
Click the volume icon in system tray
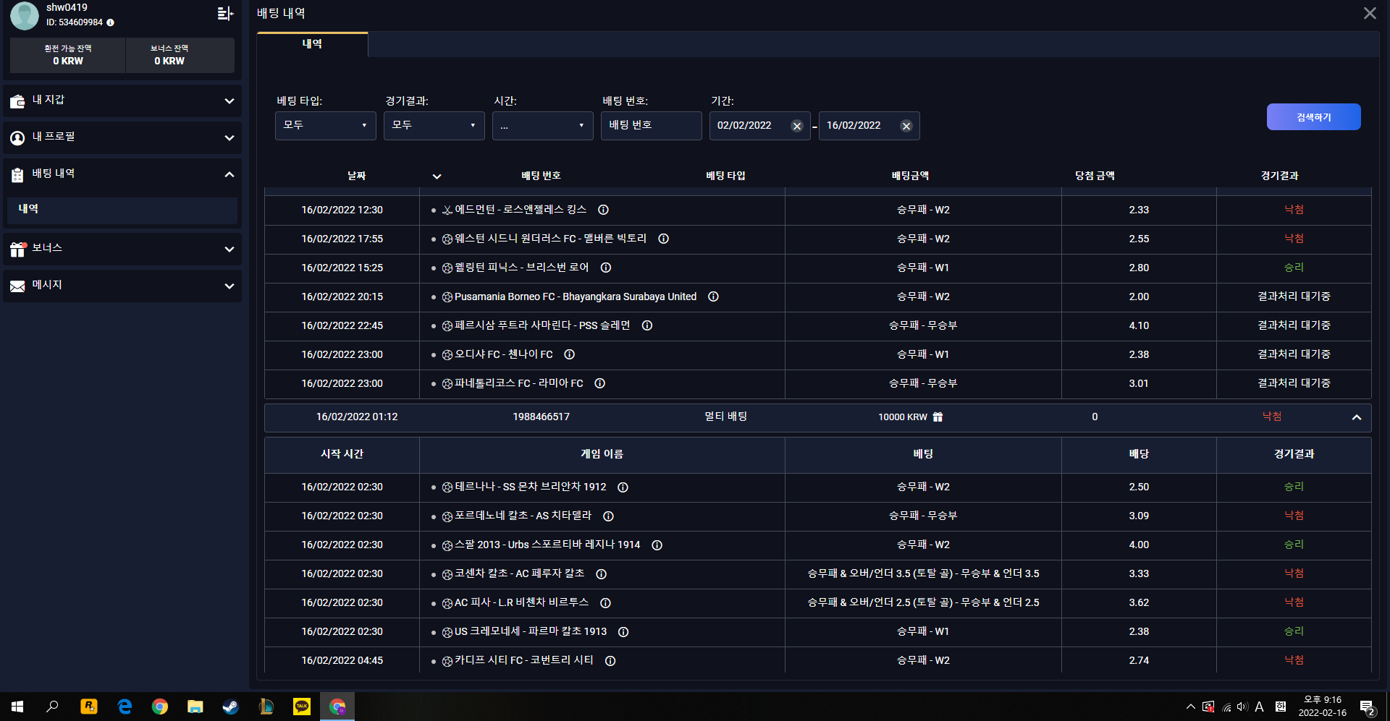click(x=1242, y=707)
